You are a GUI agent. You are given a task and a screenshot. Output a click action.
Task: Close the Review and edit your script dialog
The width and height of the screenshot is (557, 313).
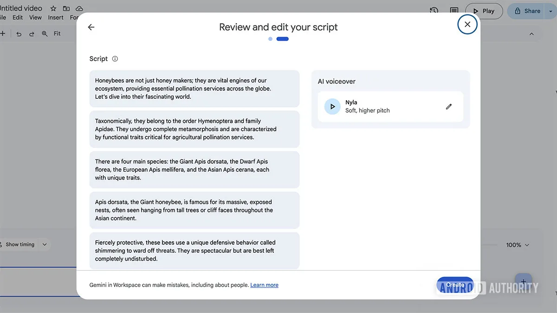click(x=467, y=25)
